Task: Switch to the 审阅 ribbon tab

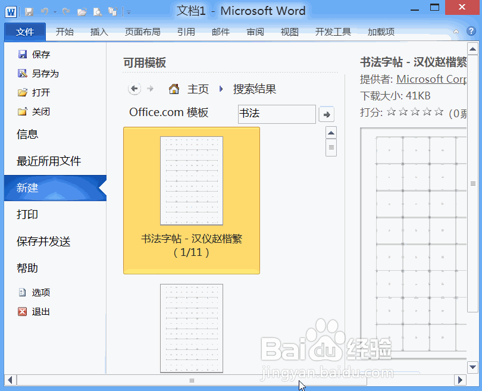Action: 255,32
